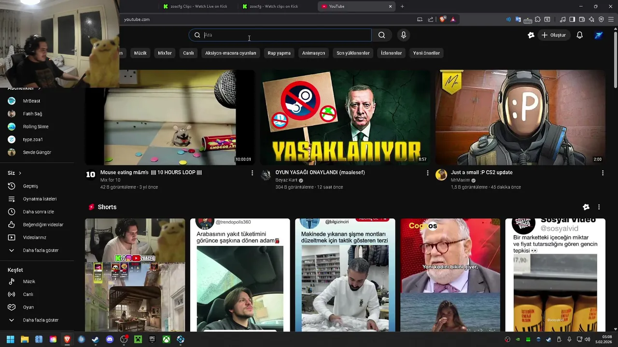Screen dimensions: 618x347
Task: Expand Daha fazla göster under Keşfet
Action: click(41, 320)
